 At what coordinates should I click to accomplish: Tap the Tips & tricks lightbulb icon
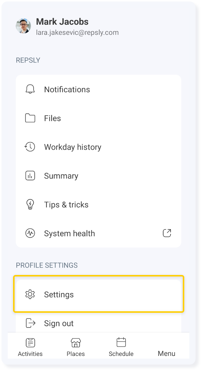click(x=30, y=204)
